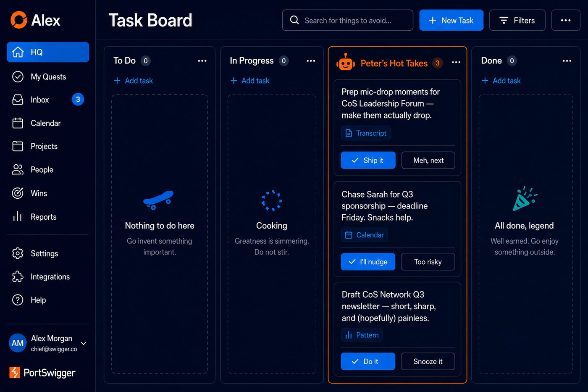Click the Cooking spinner icon
Image resolution: width=588 pixels, height=392 pixels.
point(272,200)
